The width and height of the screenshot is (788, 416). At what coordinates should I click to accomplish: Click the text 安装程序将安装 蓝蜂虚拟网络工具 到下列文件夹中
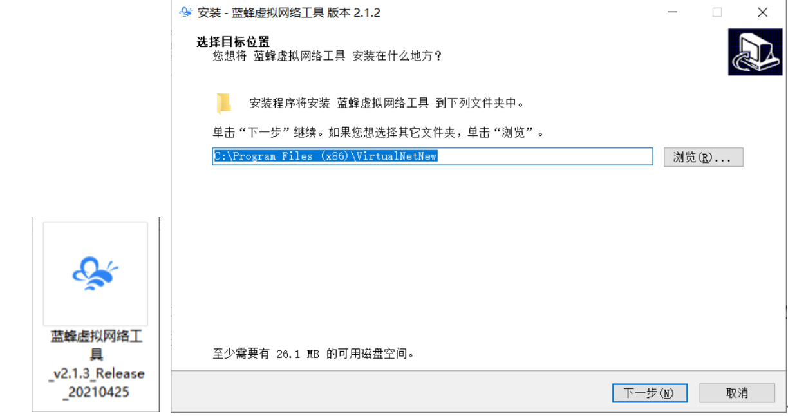pyautogui.click(x=386, y=103)
